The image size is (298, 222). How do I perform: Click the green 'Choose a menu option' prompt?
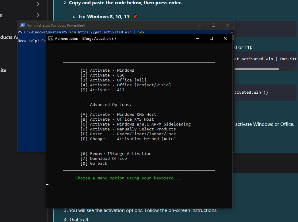[128, 178]
